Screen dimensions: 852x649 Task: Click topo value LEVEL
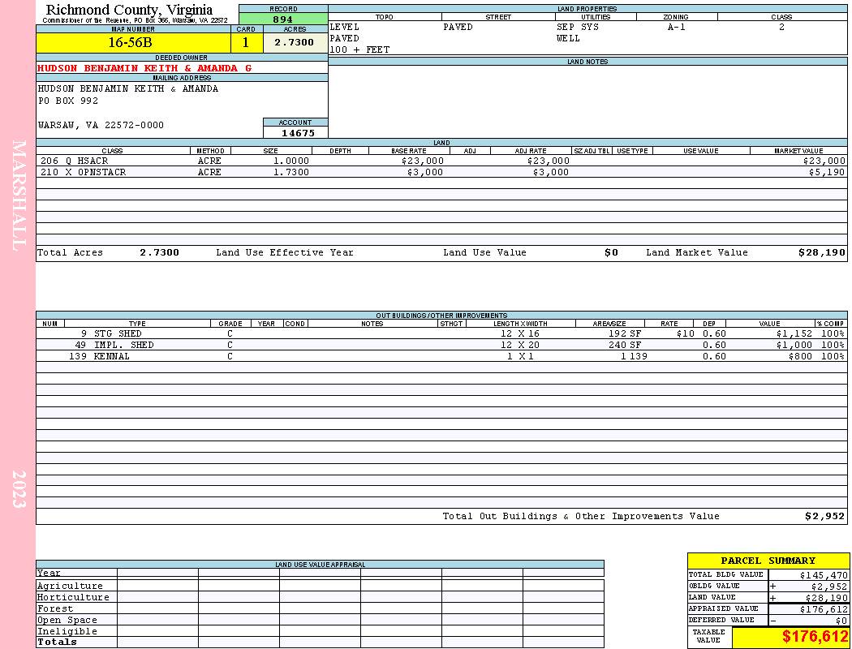(345, 27)
